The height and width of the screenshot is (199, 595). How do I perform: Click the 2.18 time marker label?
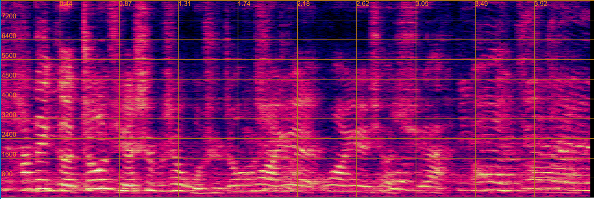(304, 4)
